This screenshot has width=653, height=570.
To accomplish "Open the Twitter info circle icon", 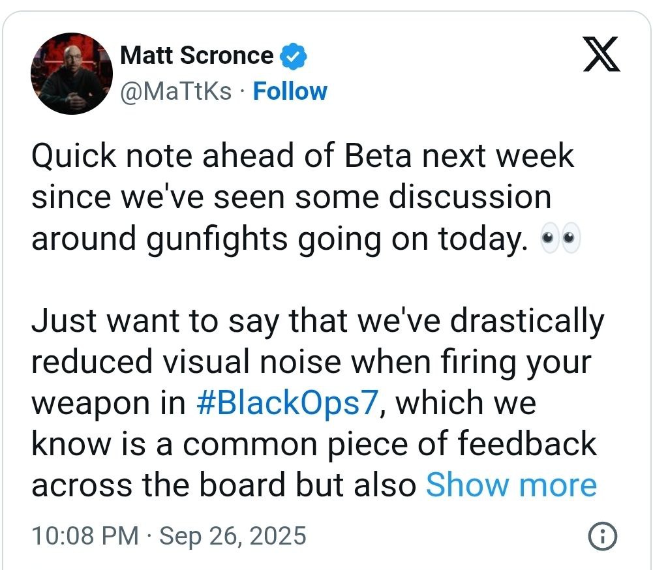I will point(602,536).
